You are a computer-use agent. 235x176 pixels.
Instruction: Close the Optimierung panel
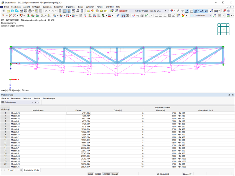pyautogui.click(x=233, y=95)
